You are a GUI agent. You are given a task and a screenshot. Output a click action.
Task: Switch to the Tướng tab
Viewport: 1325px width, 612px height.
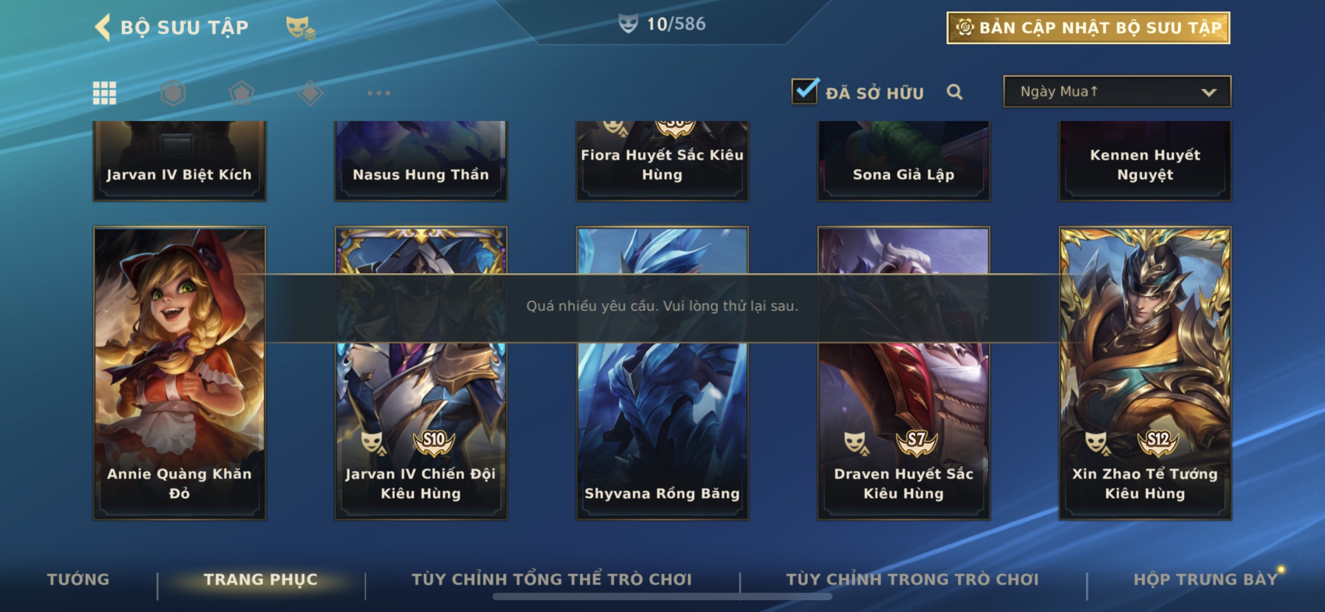pos(78,579)
